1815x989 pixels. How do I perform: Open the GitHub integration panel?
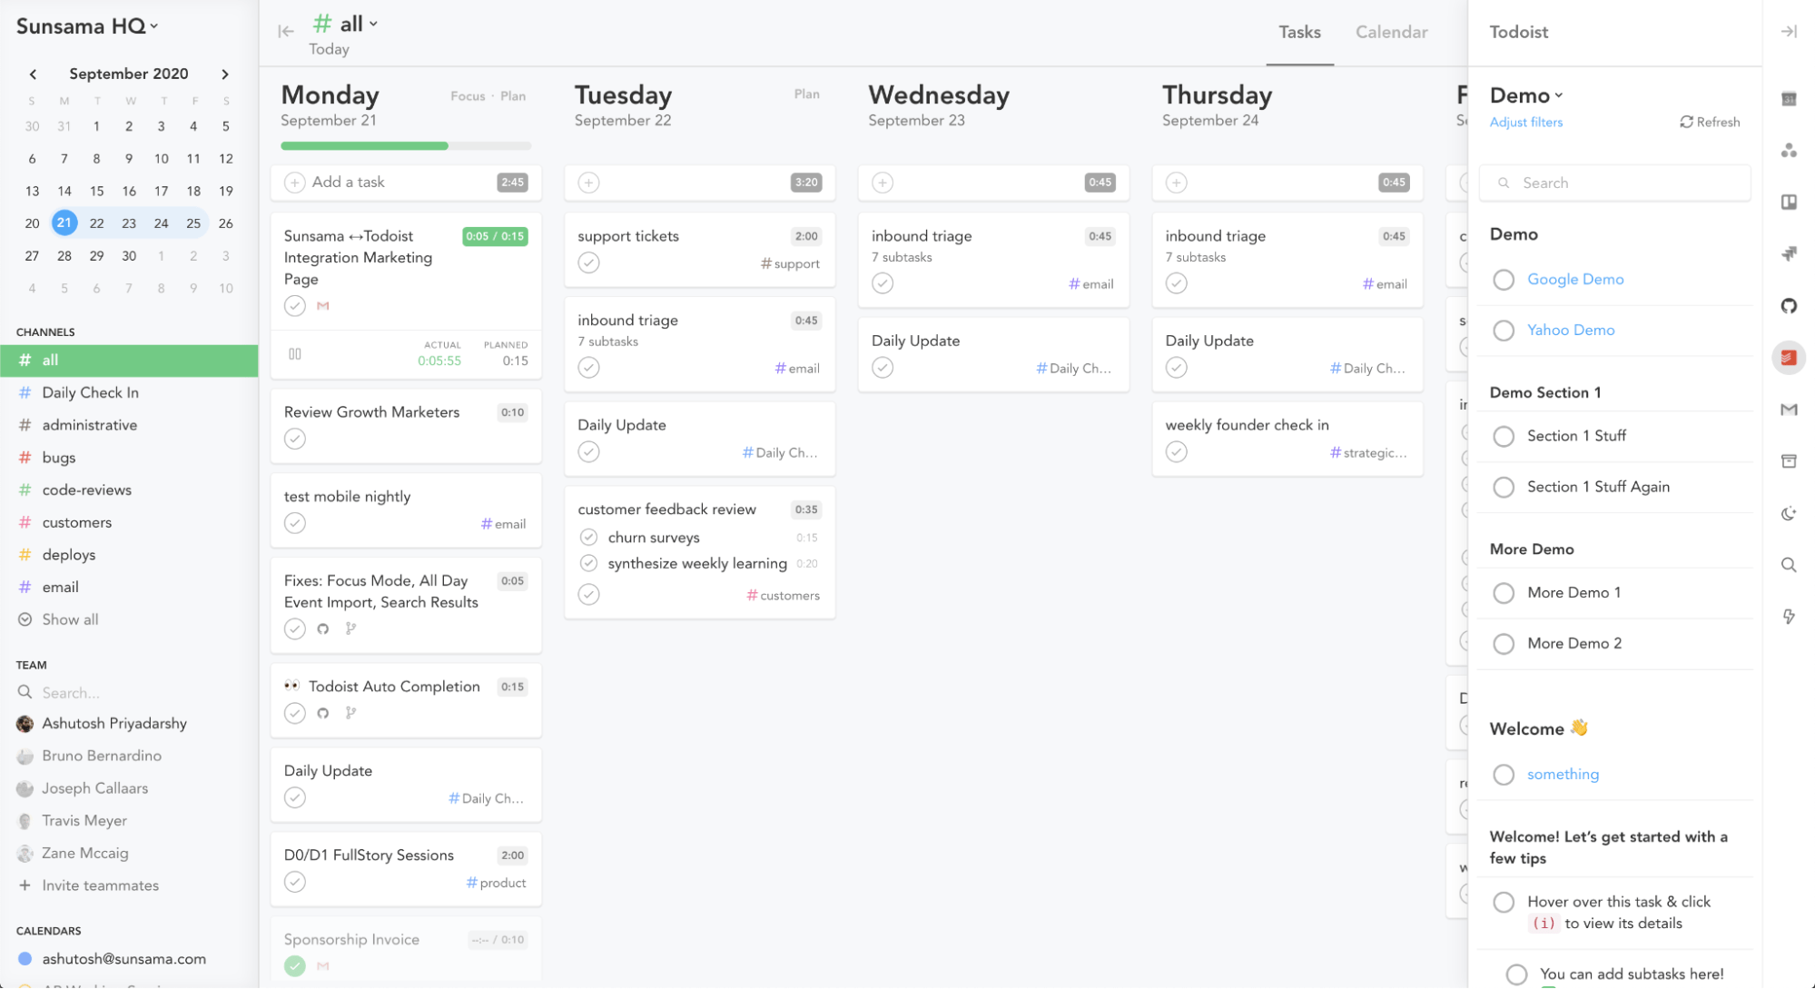tap(1790, 306)
